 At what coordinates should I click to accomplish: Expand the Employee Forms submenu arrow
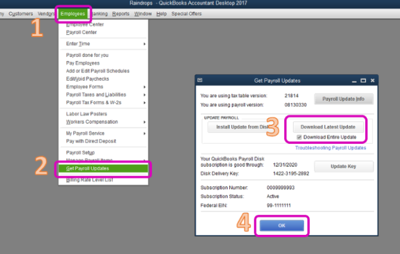(144, 87)
